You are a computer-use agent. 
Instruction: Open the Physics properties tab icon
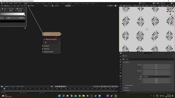click(120, 84)
